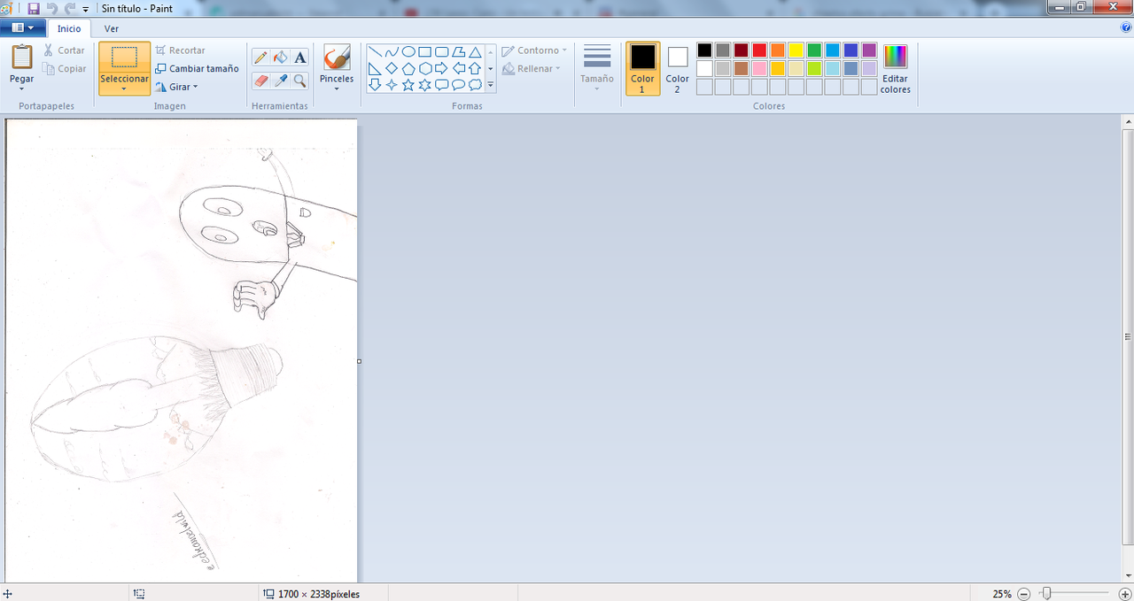Select the Fill with color bucket tool
This screenshot has height=601, width=1134.
(x=280, y=58)
